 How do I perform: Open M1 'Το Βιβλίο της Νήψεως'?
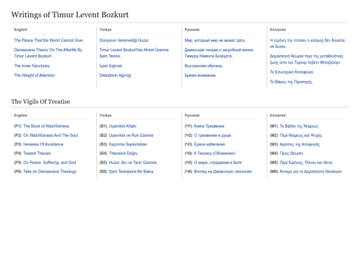click(x=299, y=126)
